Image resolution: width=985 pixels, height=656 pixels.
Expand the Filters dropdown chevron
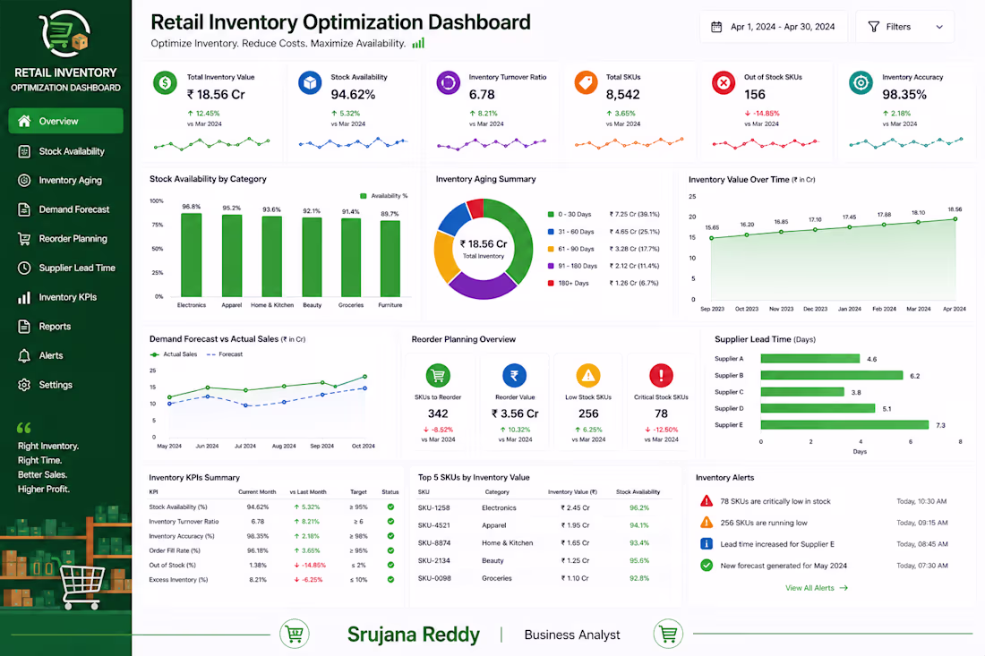click(939, 27)
